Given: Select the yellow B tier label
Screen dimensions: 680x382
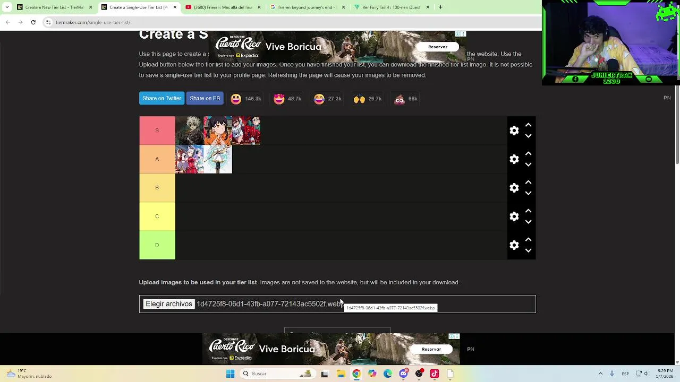Looking at the screenshot, I should (157, 188).
